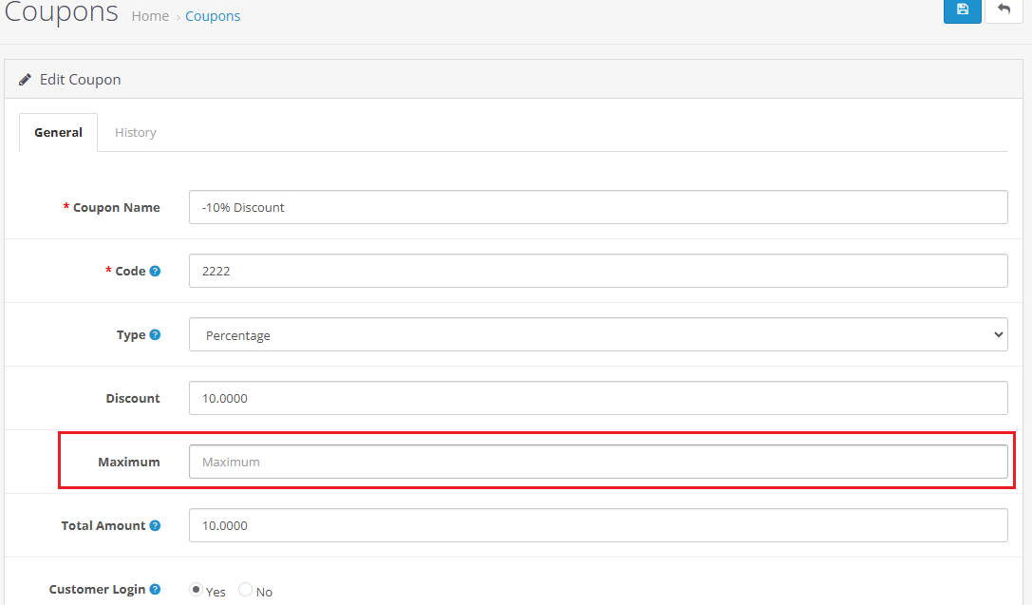Click the empty Maximum input field
The image size is (1032, 605).
pos(598,462)
